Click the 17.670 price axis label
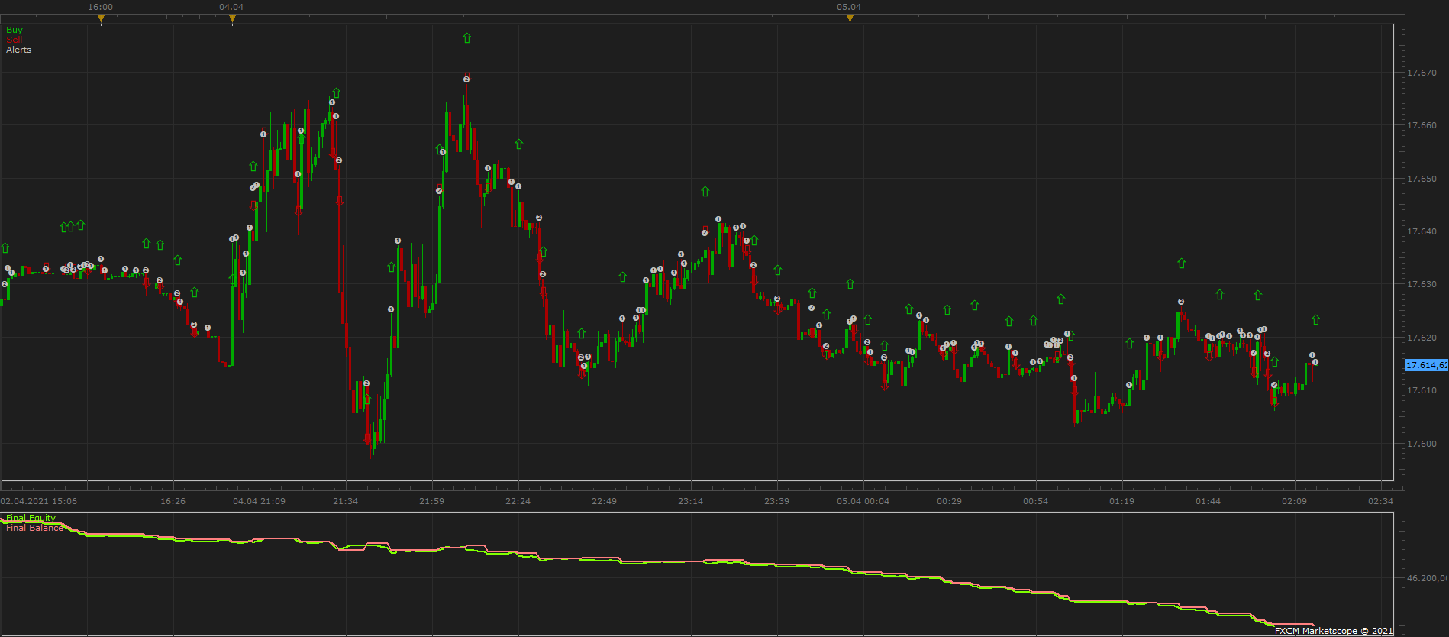Viewport: 1449px width, 637px height. [x=1422, y=73]
